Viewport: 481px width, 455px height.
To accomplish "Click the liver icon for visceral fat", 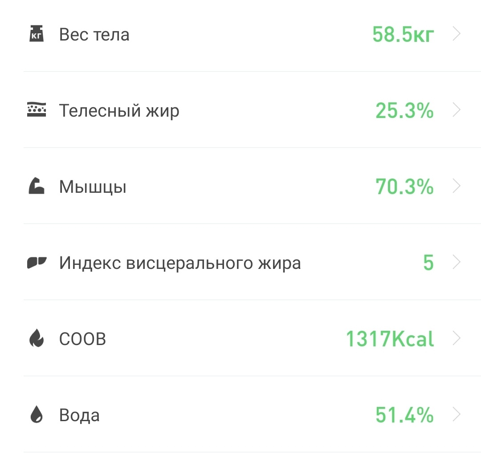I will (x=36, y=262).
